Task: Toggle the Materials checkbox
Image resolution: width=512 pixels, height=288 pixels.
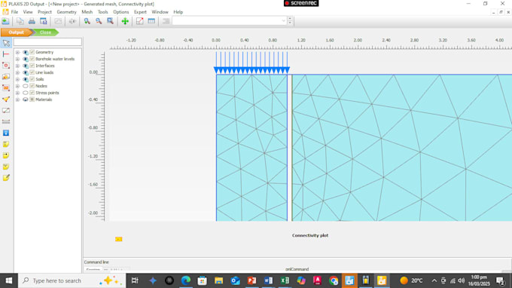Action: click(32, 100)
